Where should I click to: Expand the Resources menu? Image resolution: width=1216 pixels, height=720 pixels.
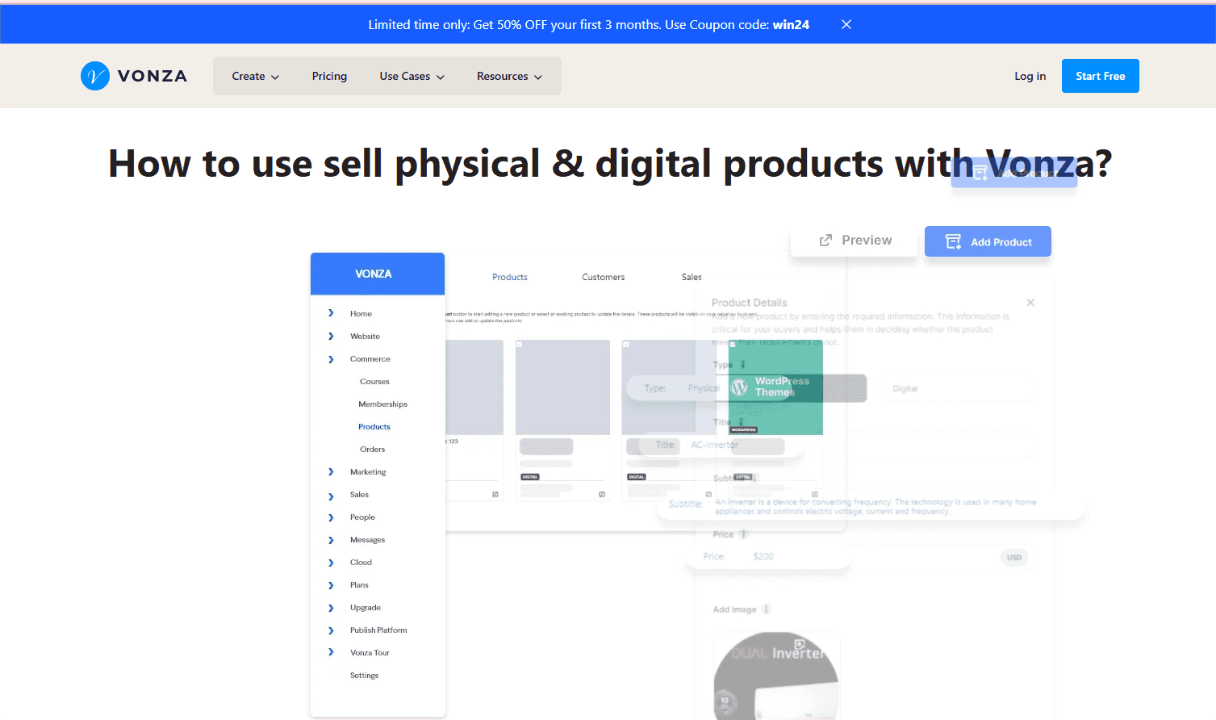(509, 76)
